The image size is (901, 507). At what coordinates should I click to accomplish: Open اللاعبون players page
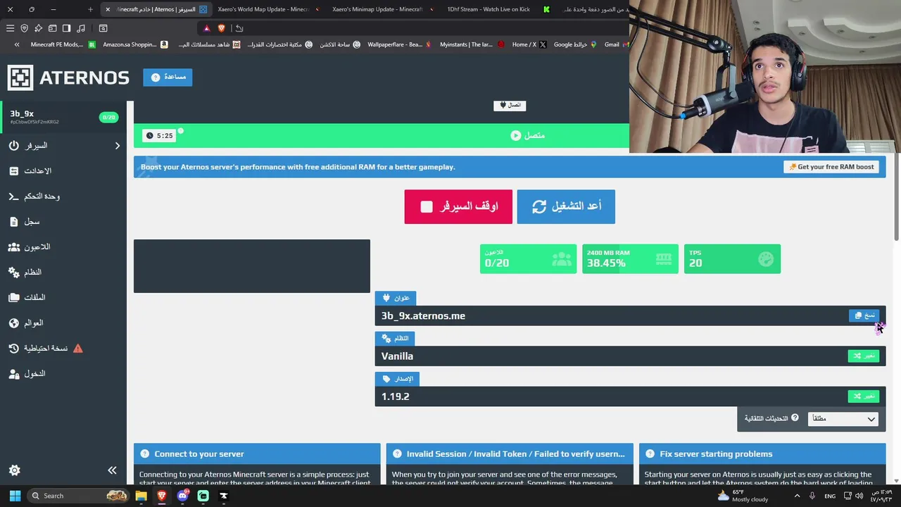tap(63, 247)
